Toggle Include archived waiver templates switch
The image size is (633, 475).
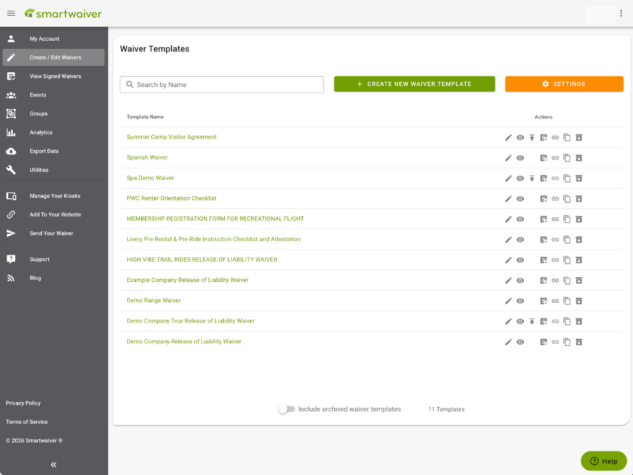[x=287, y=409]
